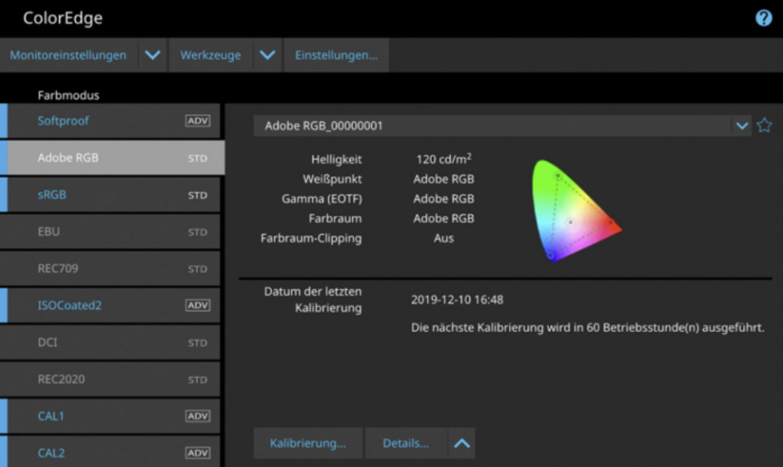
Task: Mark Adobe RGB target as favorite star
Action: (x=764, y=125)
